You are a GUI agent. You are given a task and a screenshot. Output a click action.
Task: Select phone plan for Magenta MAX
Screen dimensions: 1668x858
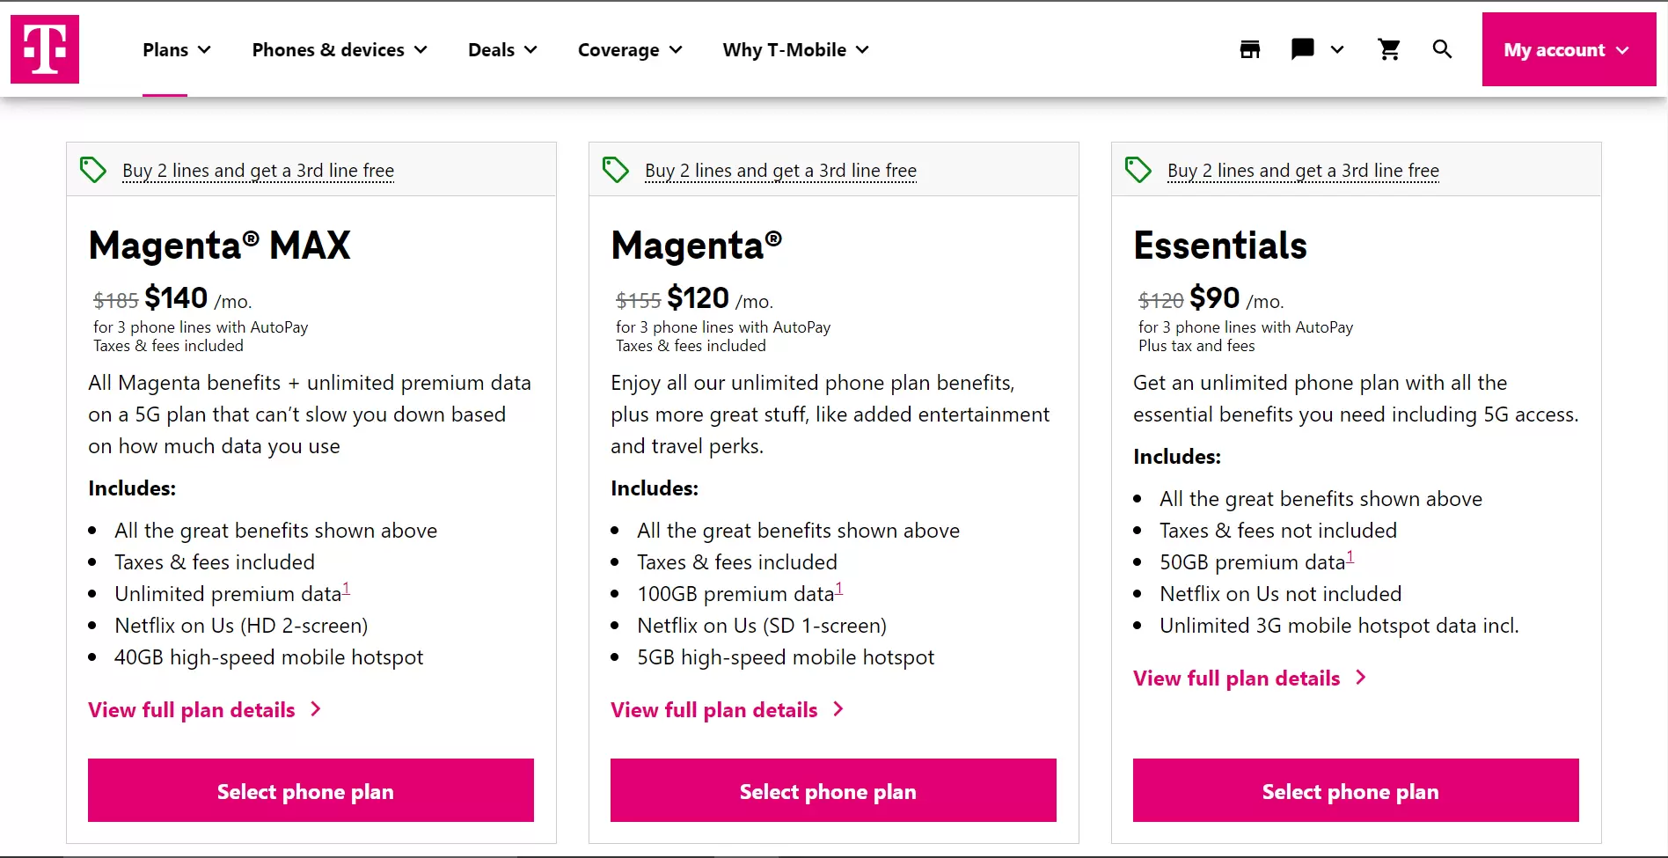pos(310,790)
